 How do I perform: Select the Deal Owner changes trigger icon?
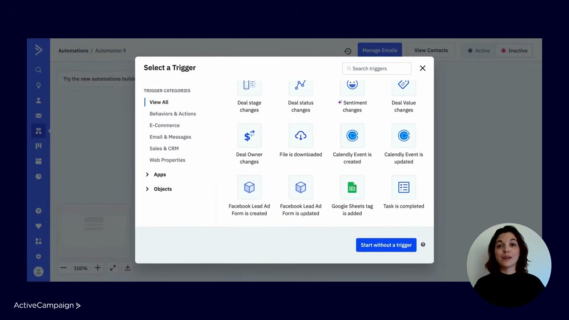[249, 136]
